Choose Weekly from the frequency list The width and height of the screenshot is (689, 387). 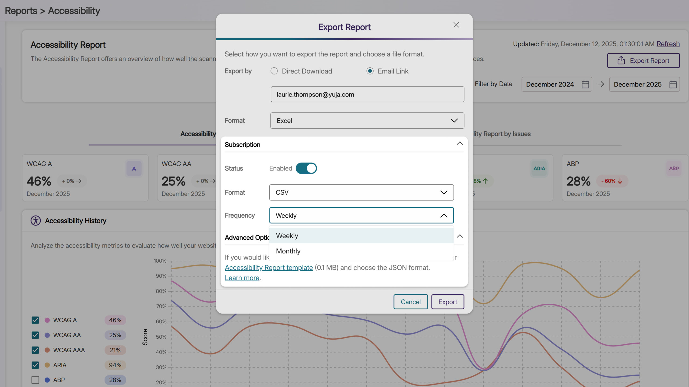[287, 236]
